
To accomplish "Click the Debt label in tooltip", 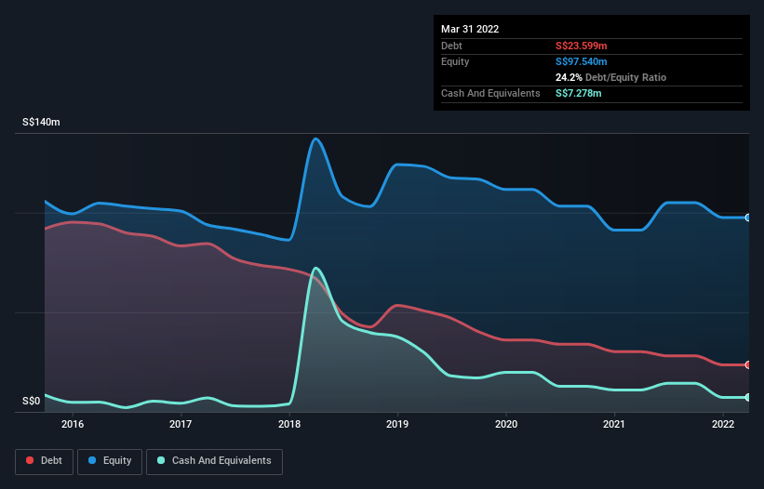I will (451, 46).
